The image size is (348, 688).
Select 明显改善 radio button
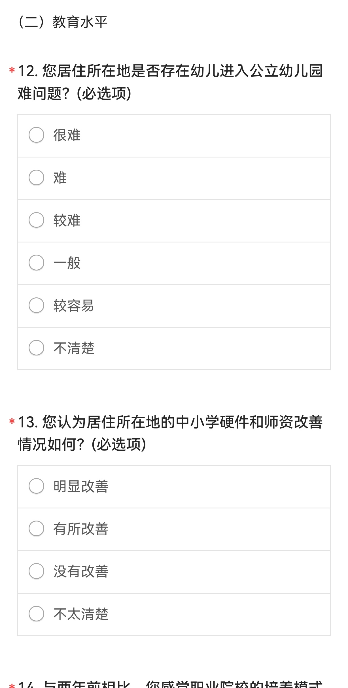37,486
